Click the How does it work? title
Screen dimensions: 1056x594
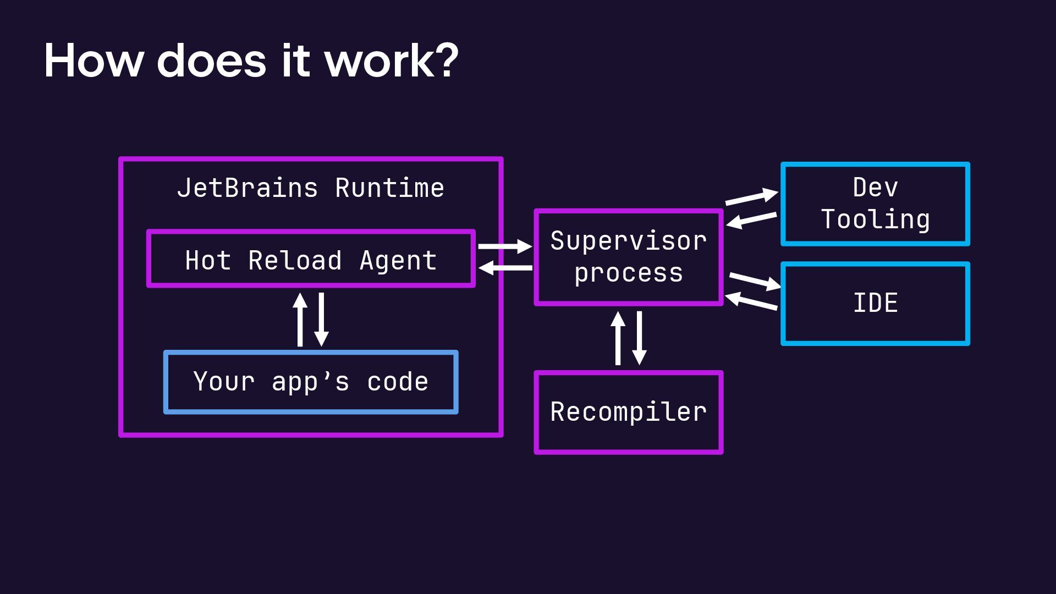pyautogui.click(x=251, y=61)
